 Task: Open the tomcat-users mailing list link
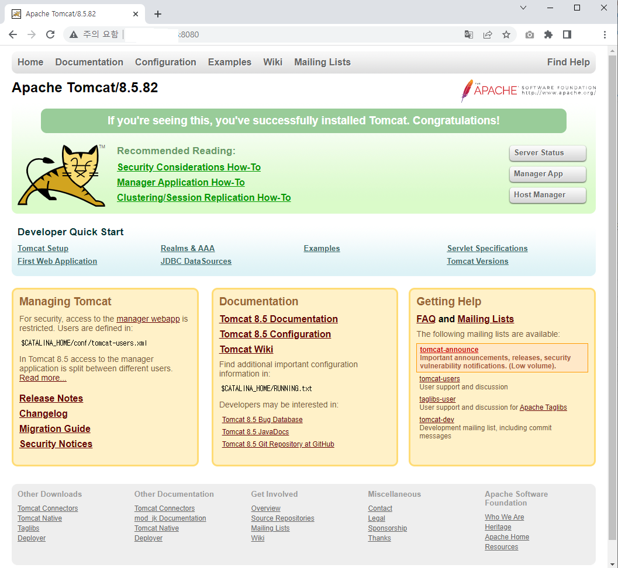click(440, 379)
